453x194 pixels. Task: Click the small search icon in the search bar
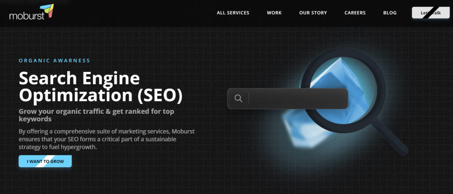238,98
